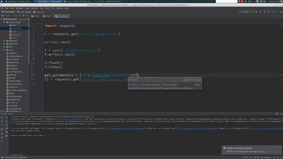Image resolution: width=283 pixels, height=159 pixels.
Task: Select music.wav in project tree
Action: 12,106
